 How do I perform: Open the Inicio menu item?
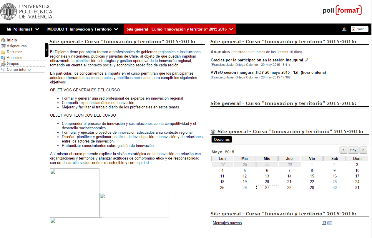click(x=12, y=40)
